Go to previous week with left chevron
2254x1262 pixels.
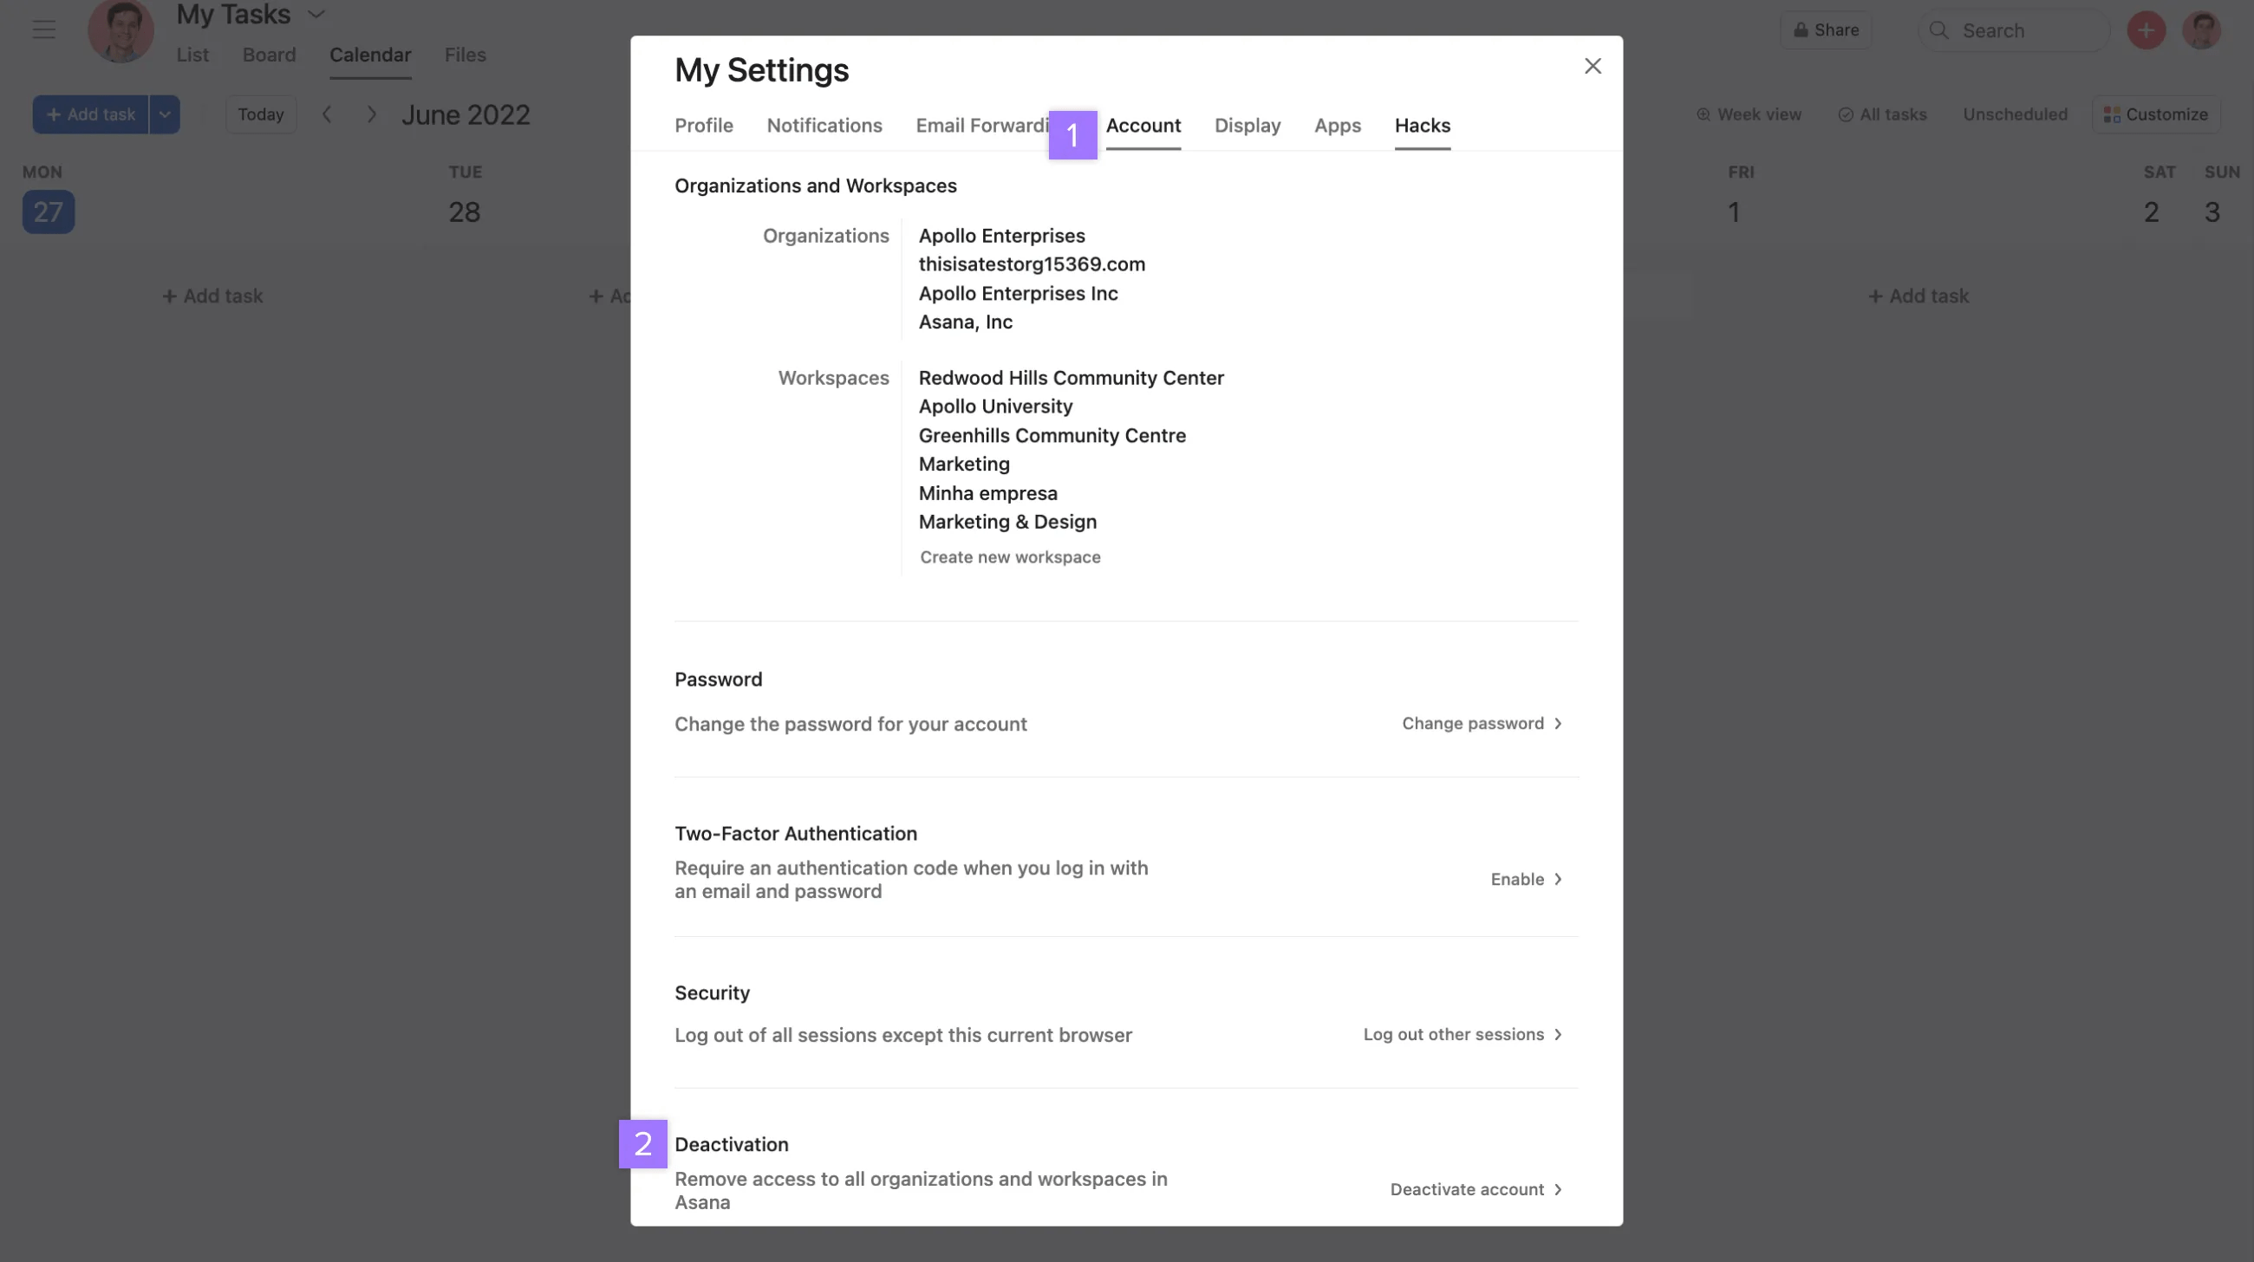(x=327, y=114)
